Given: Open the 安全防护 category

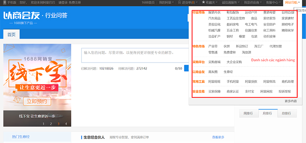Looking at the screenshot, I should pos(269,24).
